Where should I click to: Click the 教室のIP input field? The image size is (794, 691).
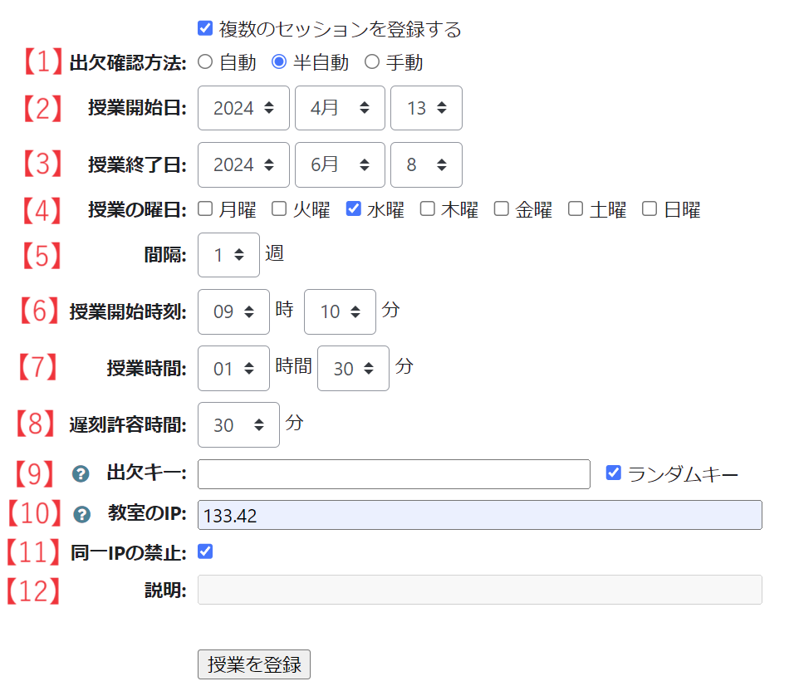pos(479,515)
